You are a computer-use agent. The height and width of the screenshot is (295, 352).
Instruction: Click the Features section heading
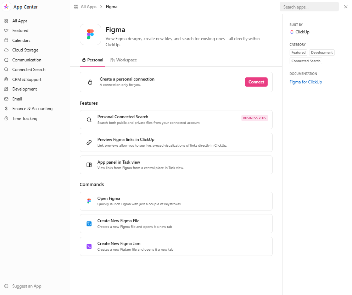click(89, 103)
